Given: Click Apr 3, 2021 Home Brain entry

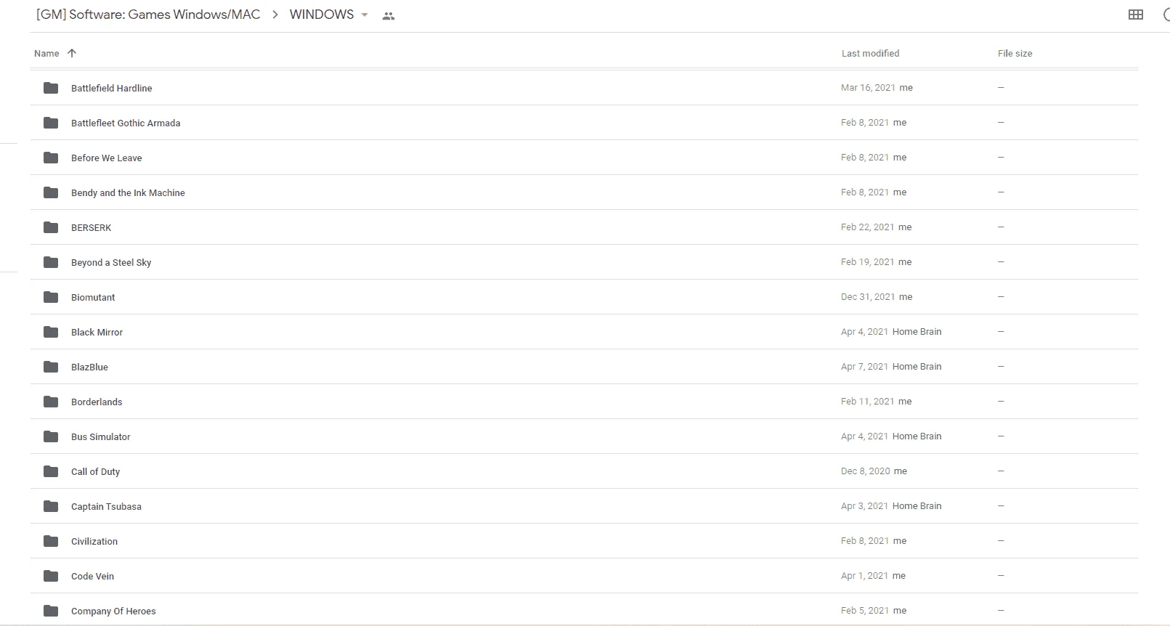Looking at the screenshot, I should click(x=891, y=505).
